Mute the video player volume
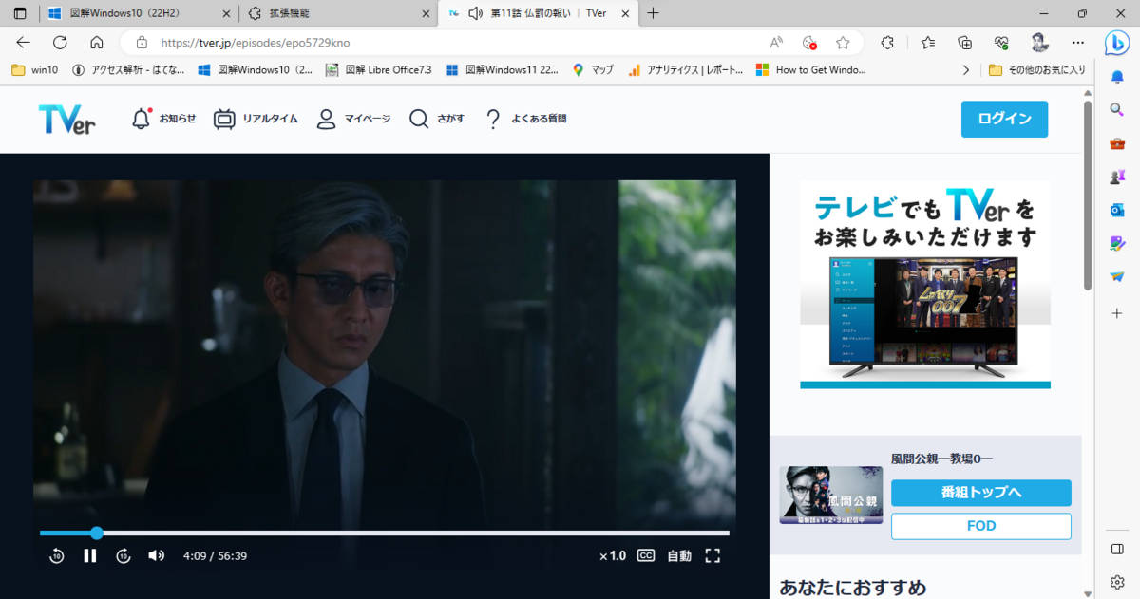 (157, 555)
